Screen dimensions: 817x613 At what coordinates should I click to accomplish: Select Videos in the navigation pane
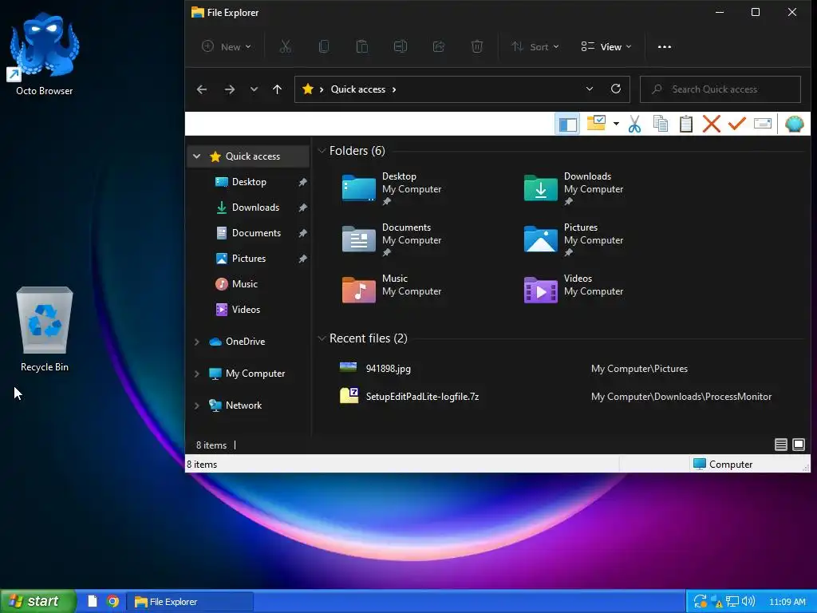pyautogui.click(x=246, y=310)
